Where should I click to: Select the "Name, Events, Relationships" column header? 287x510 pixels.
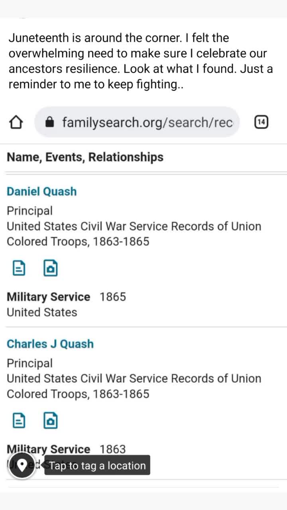click(x=85, y=157)
